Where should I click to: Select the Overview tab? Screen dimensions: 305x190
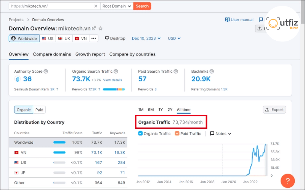coord(19,54)
